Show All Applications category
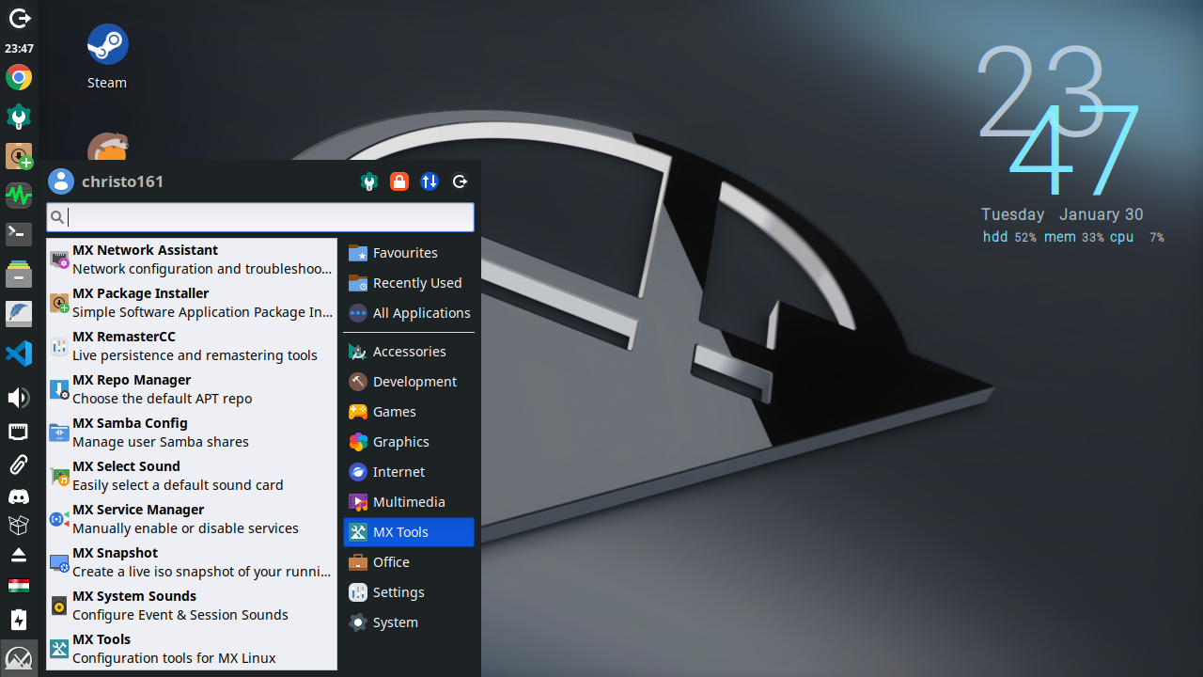The height and width of the screenshot is (677, 1203). click(409, 313)
